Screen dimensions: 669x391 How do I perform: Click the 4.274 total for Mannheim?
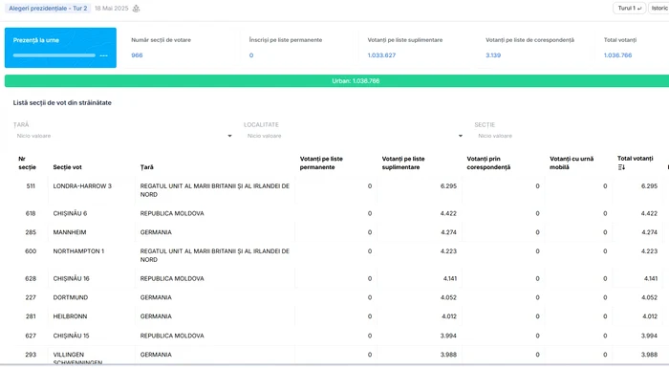tap(649, 232)
